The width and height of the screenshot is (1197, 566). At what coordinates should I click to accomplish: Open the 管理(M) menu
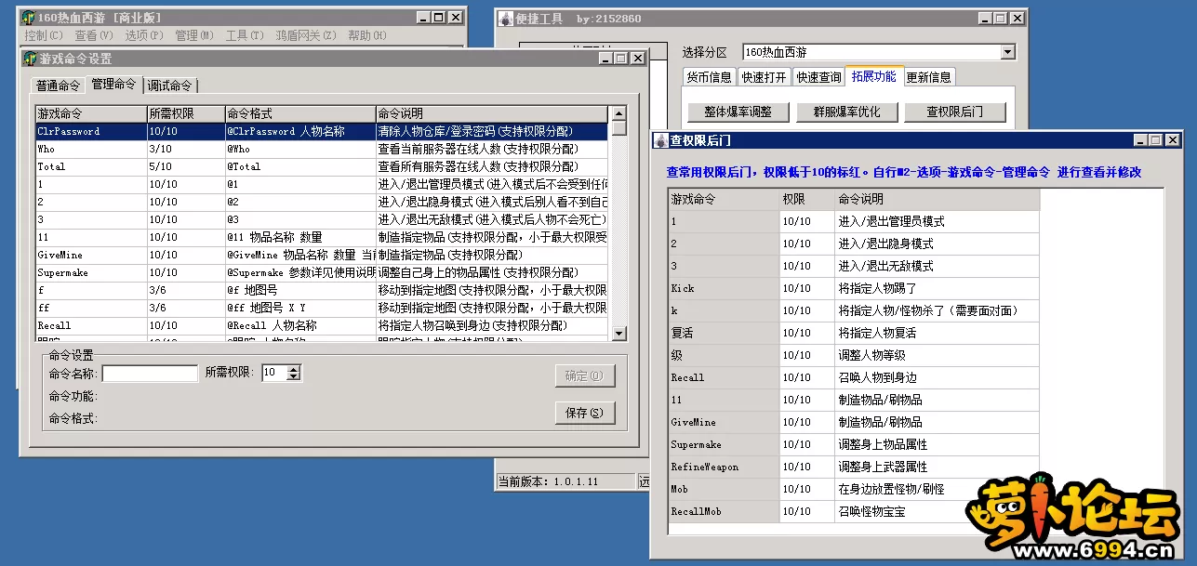194,35
